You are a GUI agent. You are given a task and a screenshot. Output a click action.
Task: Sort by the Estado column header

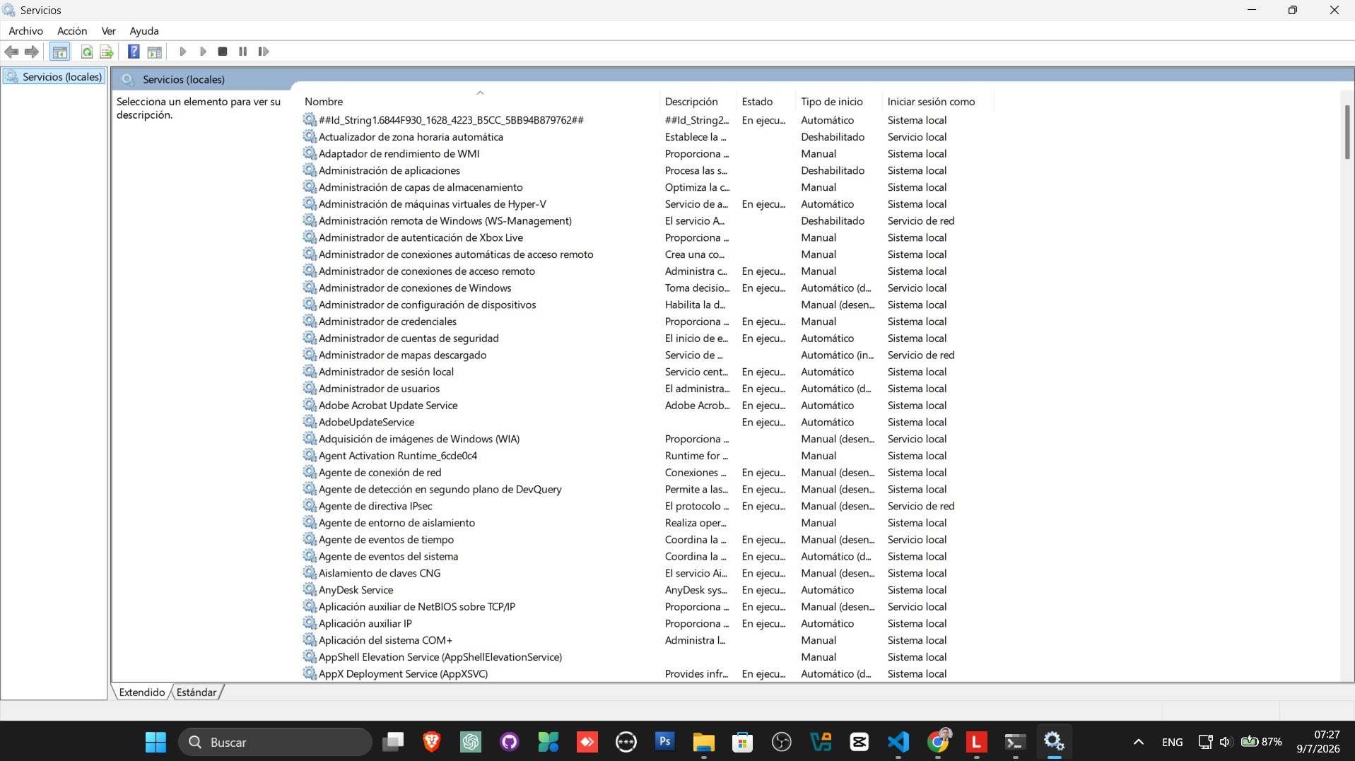766,102
